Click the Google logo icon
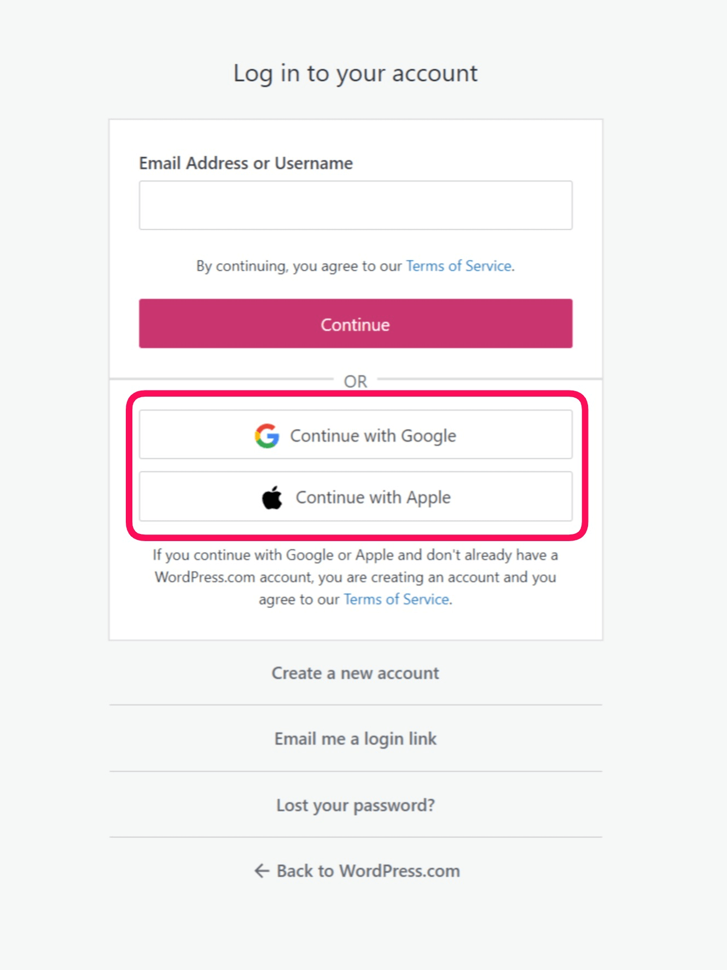 pyautogui.click(x=267, y=436)
